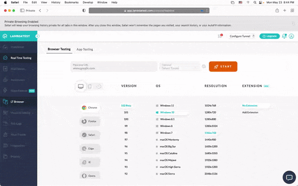298x186 pixels.
Task: Choose Windows 10 operating system
Action: pyautogui.click(x=167, y=113)
